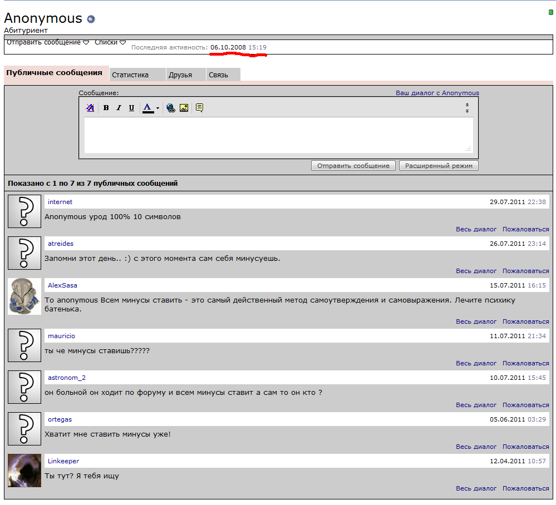The height and width of the screenshot is (505, 556).
Task: Click the remove formatting icon in editor
Action: click(90, 108)
